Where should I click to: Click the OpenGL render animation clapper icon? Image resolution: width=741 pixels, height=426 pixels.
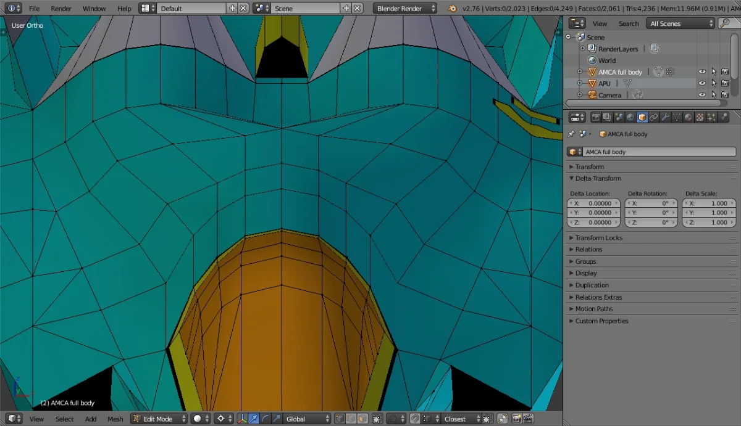click(528, 419)
